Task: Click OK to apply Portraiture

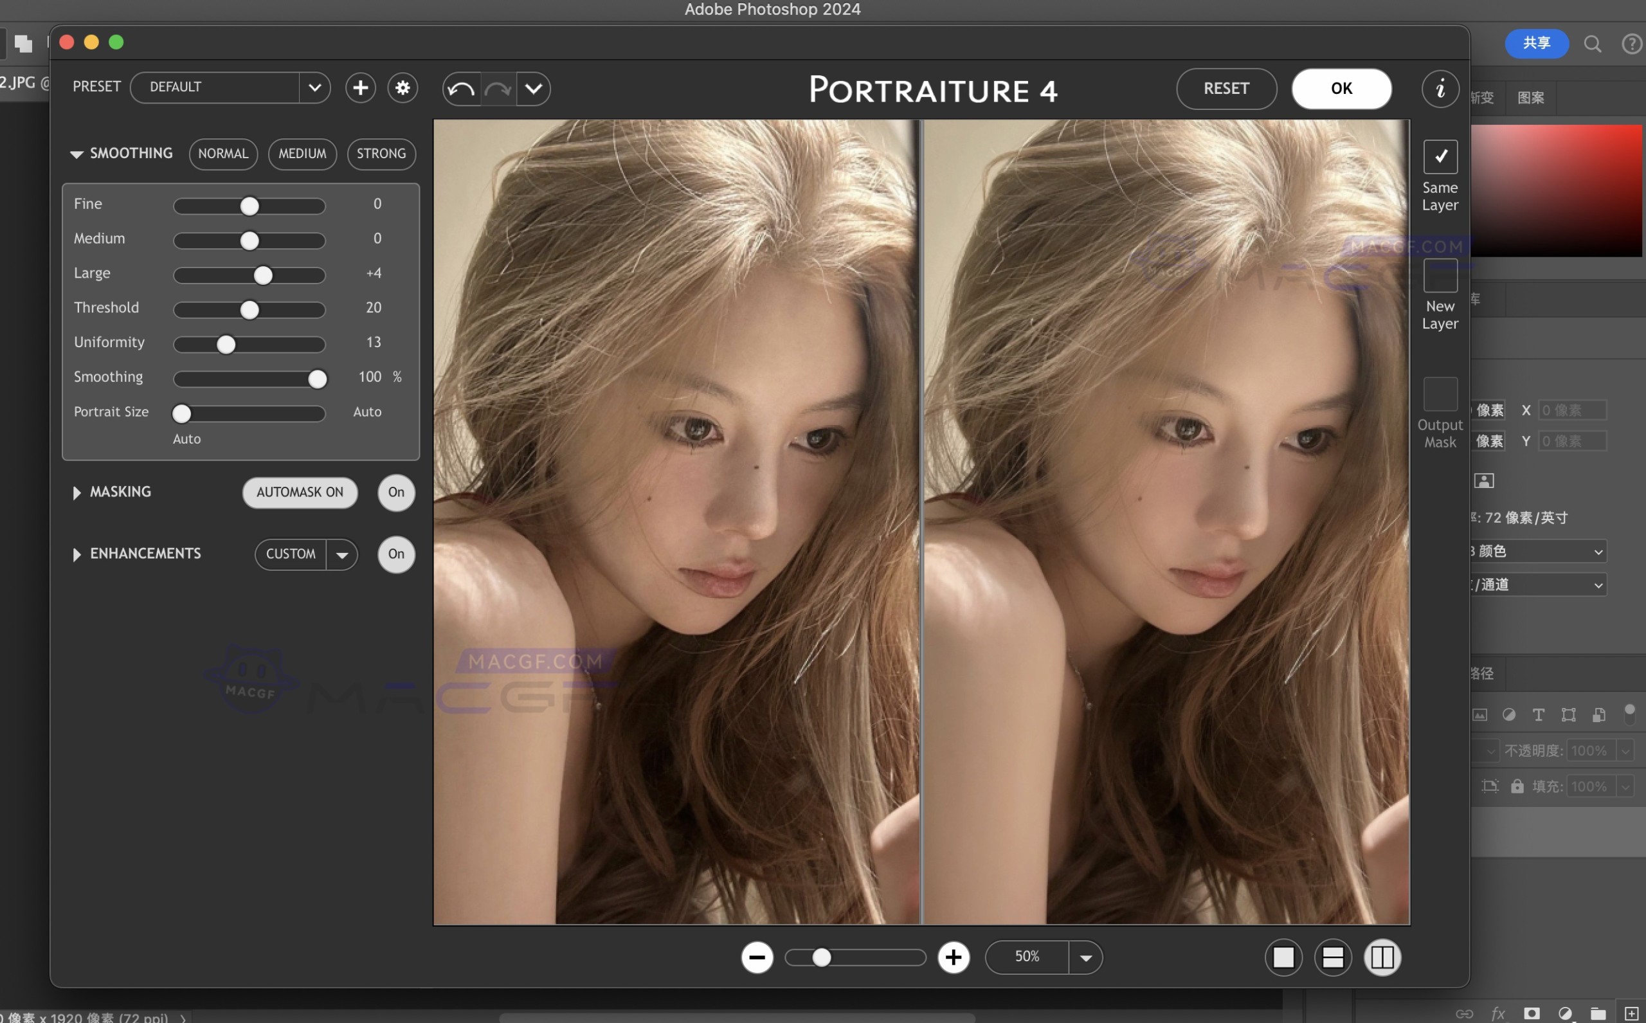Action: click(1341, 88)
